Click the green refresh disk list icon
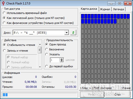This screenshot has height=99, width=133. click(73, 32)
